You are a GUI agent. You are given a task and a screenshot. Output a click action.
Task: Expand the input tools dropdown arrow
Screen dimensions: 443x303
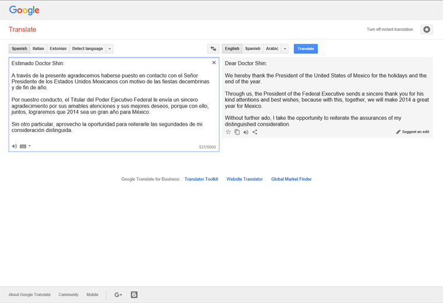[30, 146]
